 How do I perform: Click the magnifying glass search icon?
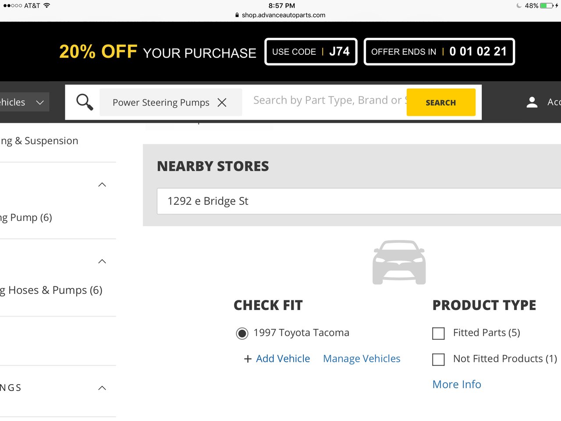(x=85, y=102)
